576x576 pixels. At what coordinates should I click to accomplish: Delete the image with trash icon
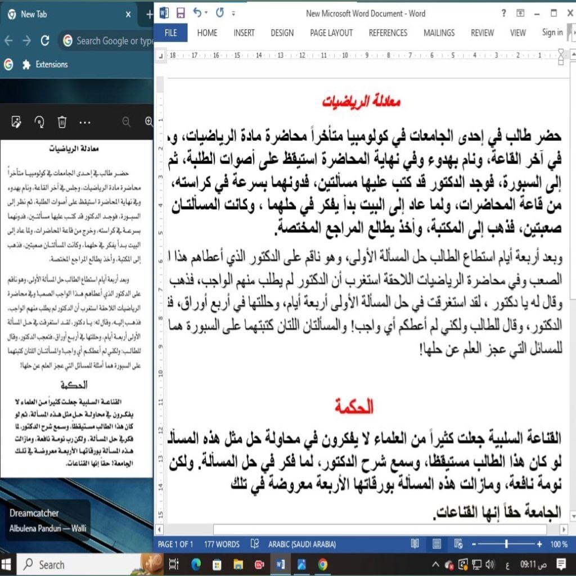click(x=62, y=121)
